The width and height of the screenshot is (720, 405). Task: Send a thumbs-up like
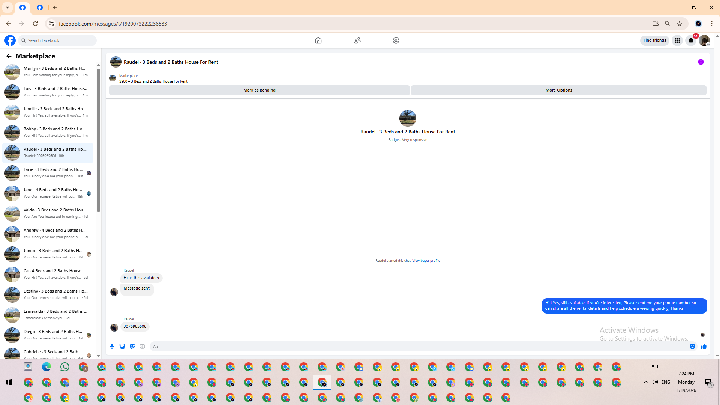[x=703, y=346]
